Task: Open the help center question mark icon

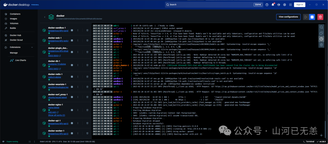Action: pyautogui.click(x=267, y=5)
